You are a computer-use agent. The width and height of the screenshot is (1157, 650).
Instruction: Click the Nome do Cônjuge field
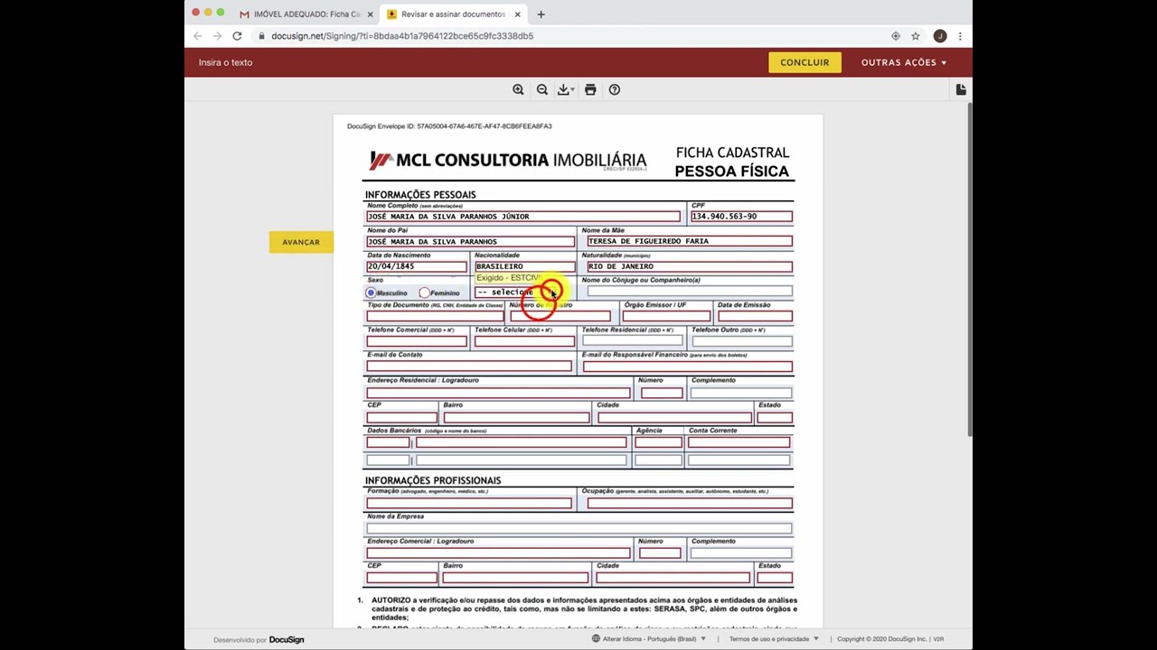click(690, 292)
